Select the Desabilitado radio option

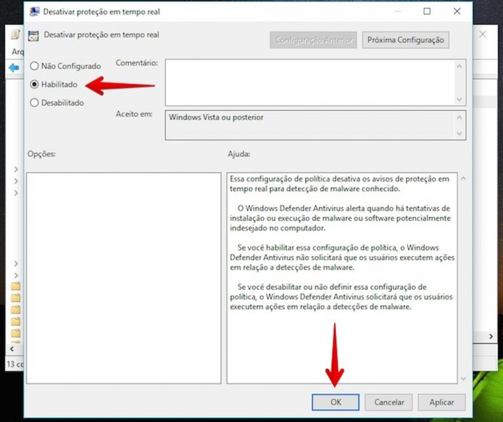57,103
